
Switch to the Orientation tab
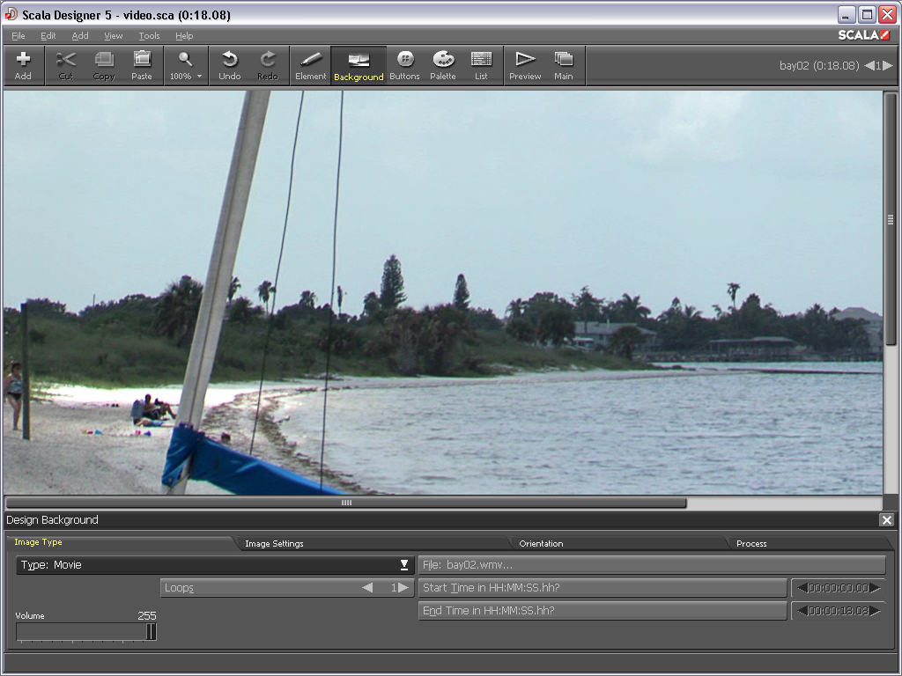[541, 544]
